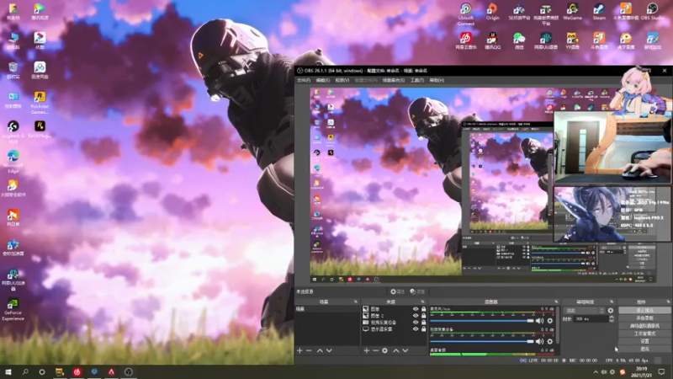Click the second mixer channel volume slider
This screenshot has width=673, height=379.
pyautogui.click(x=482, y=341)
